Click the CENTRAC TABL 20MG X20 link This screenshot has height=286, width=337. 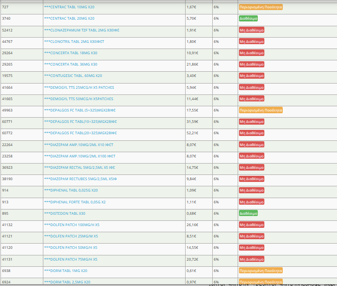pos(69,19)
